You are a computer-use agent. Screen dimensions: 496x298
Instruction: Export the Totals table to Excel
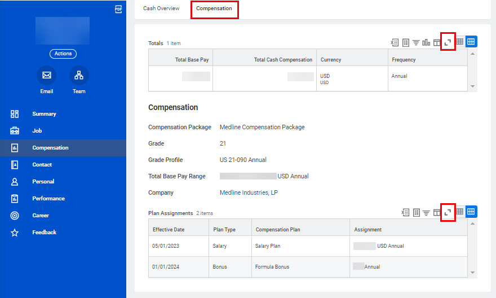tap(395, 42)
